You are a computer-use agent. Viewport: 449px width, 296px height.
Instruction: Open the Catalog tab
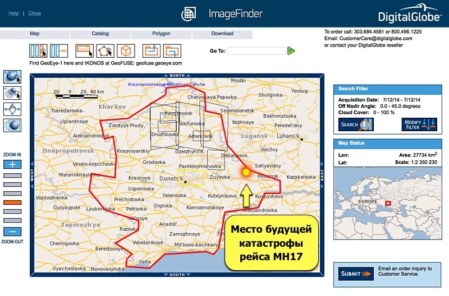[x=100, y=34]
